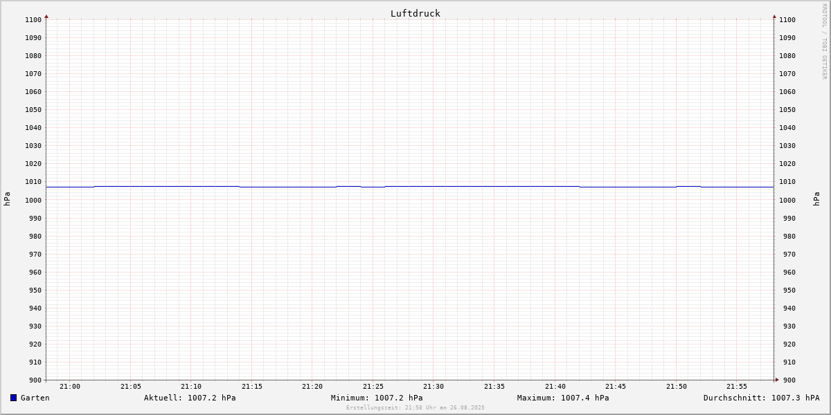Click the Minimum: 1007.2 hPa value

point(377,398)
